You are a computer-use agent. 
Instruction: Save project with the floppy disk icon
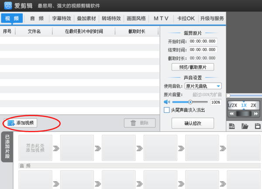click(258, 126)
